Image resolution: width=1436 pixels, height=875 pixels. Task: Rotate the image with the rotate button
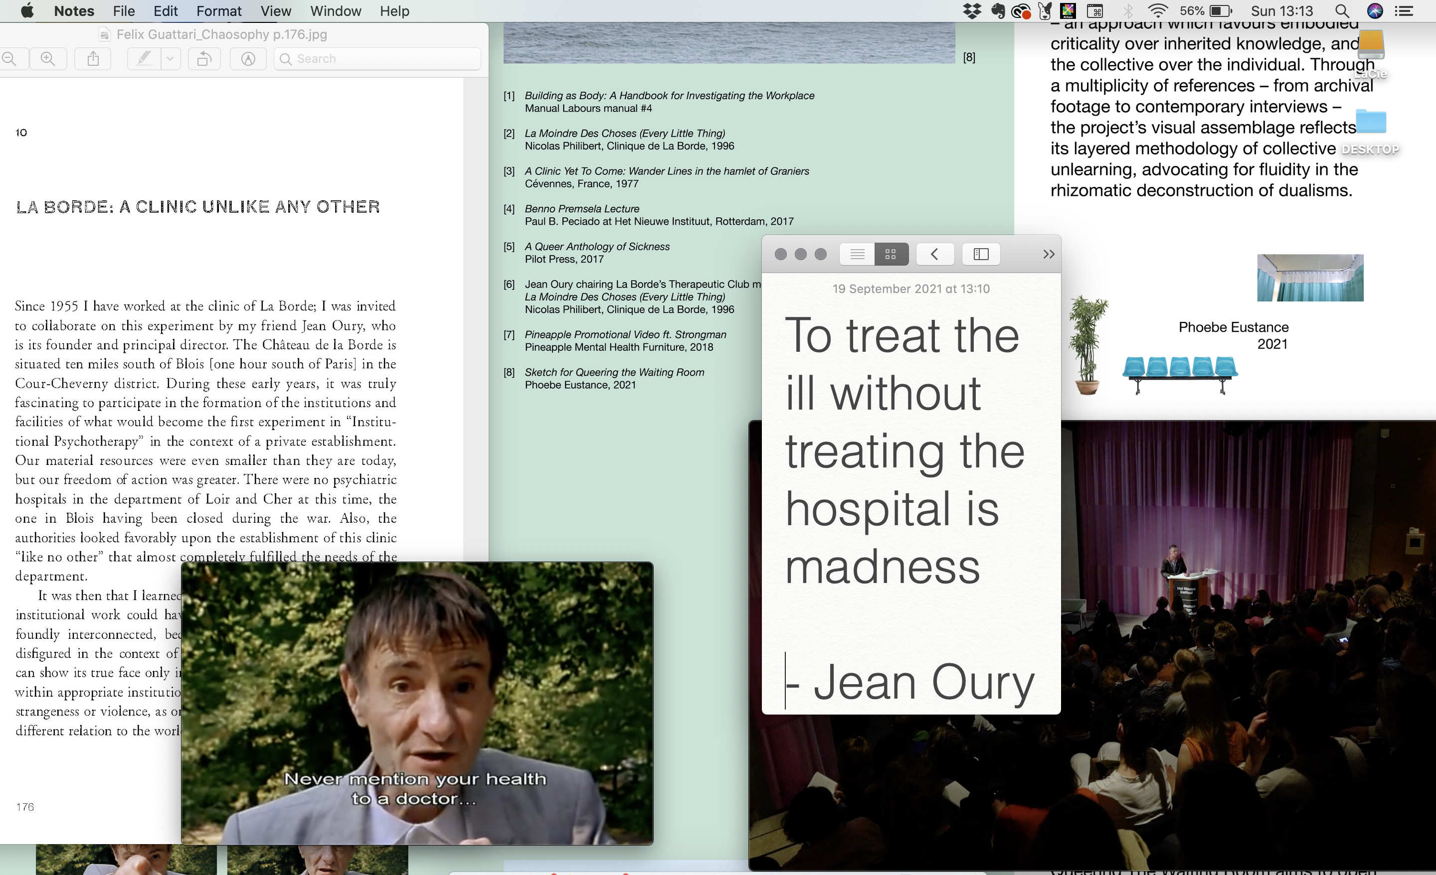coord(204,59)
